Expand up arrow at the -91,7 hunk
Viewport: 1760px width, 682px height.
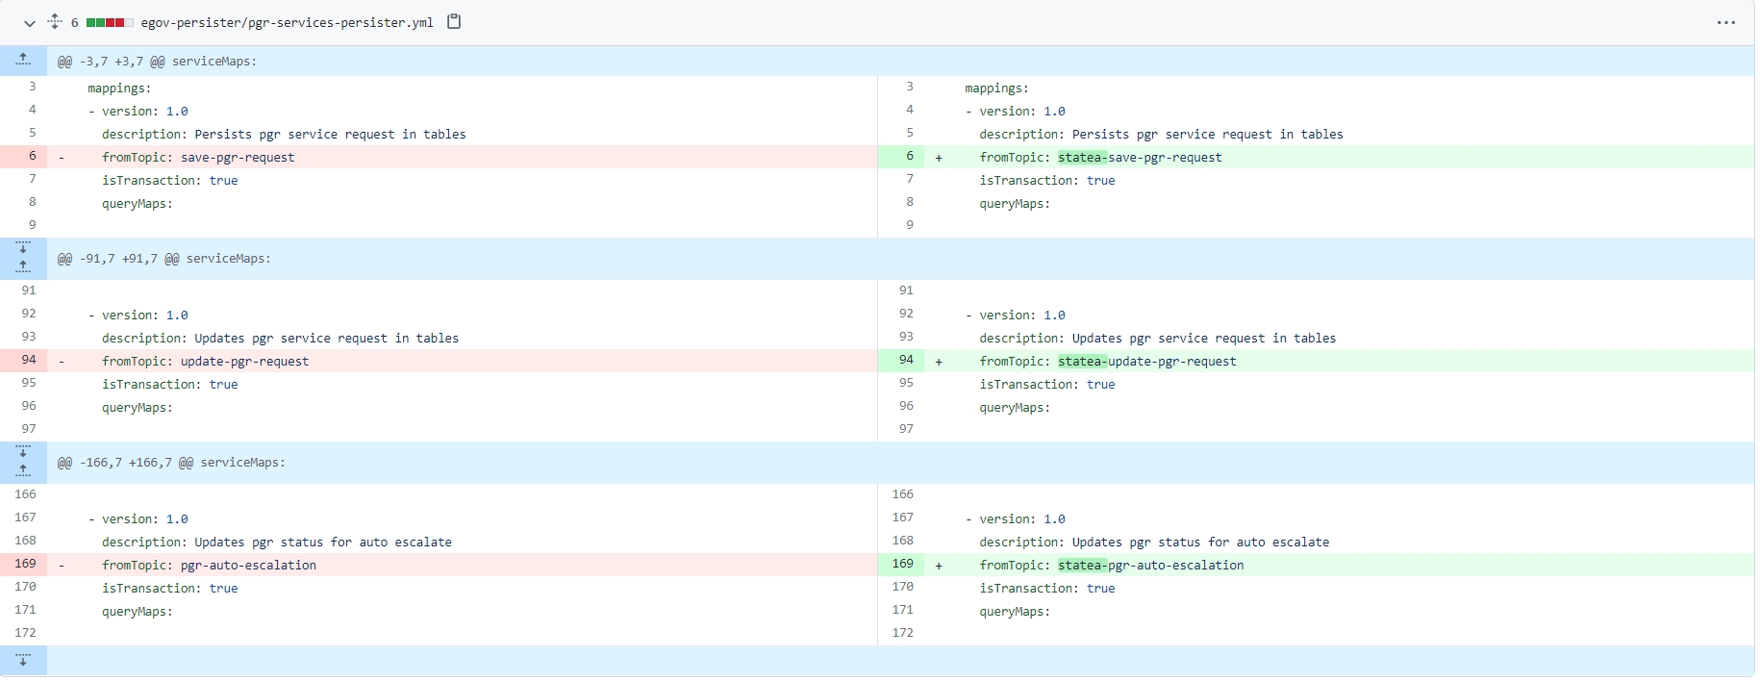[x=23, y=267]
